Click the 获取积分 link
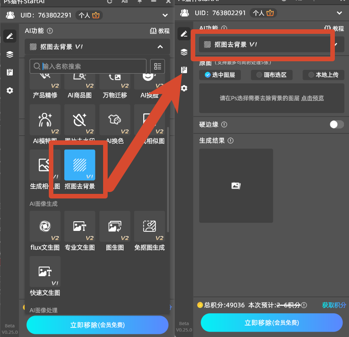 point(334,305)
